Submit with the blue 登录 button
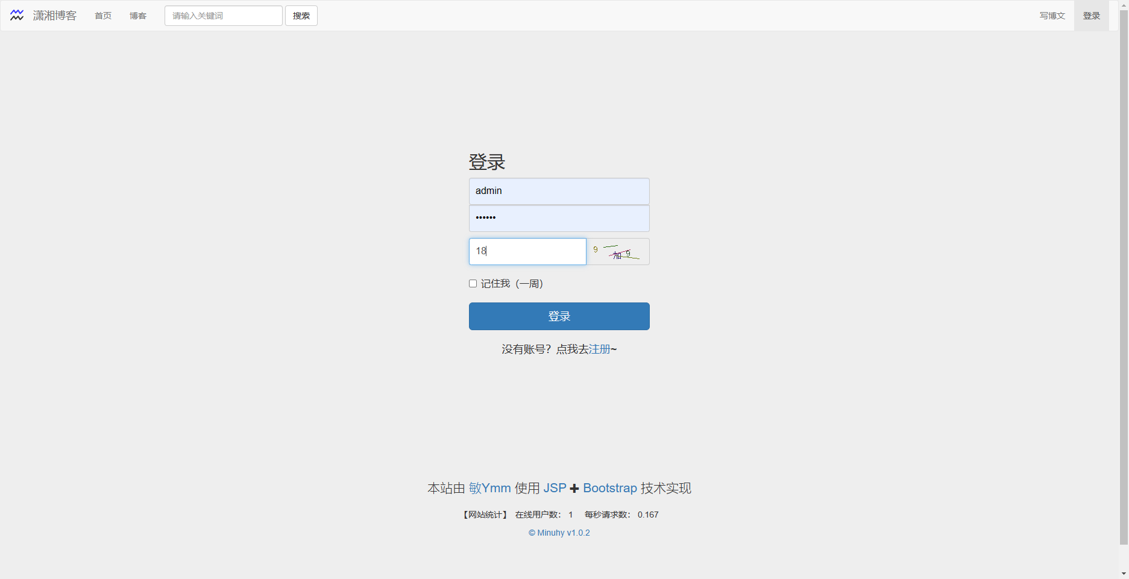1129x579 pixels. 559,316
